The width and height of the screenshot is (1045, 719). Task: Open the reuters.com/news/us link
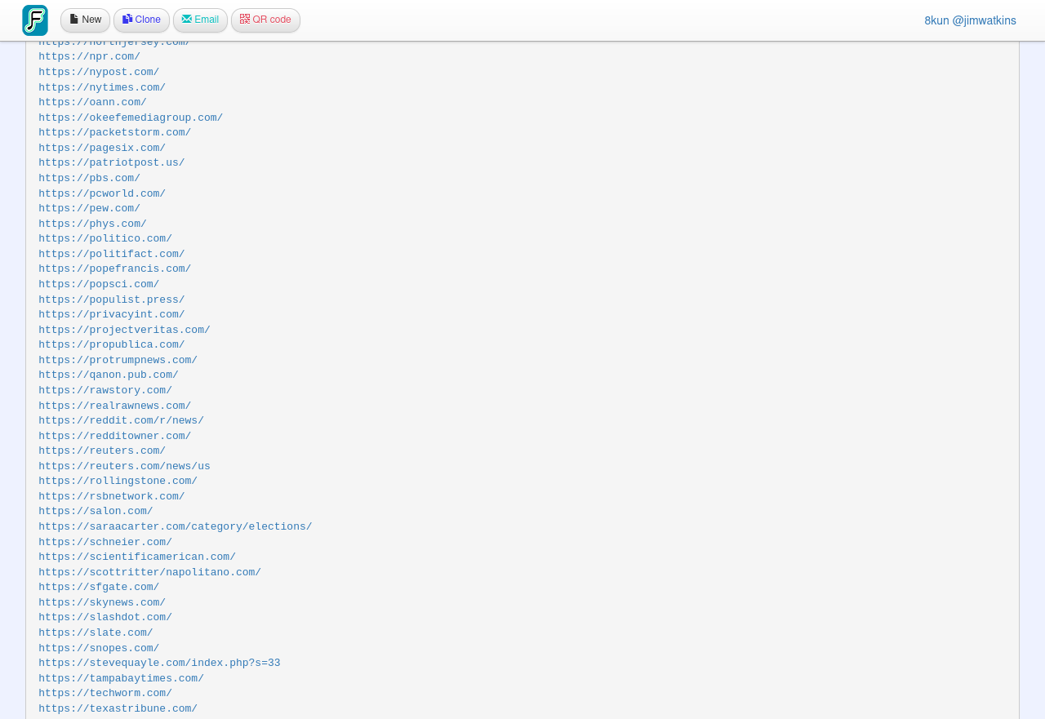[124, 467]
